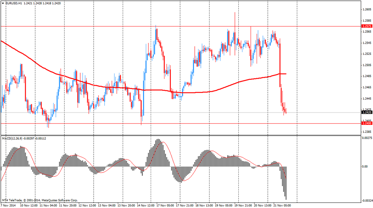This screenshot has height=208, width=373.
Task: Click price axis value 1.2585
Action: click(367, 21)
